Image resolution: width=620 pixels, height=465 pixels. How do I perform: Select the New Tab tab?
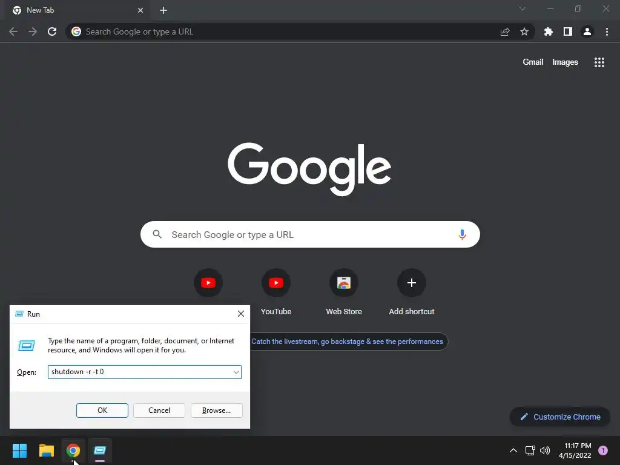pyautogui.click(x=77, y=10)
